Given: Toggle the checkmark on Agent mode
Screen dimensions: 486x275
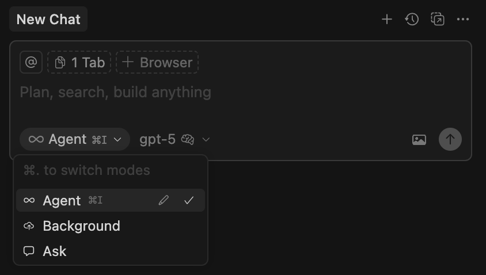Looking at the screenshot, I should [189, 200].
